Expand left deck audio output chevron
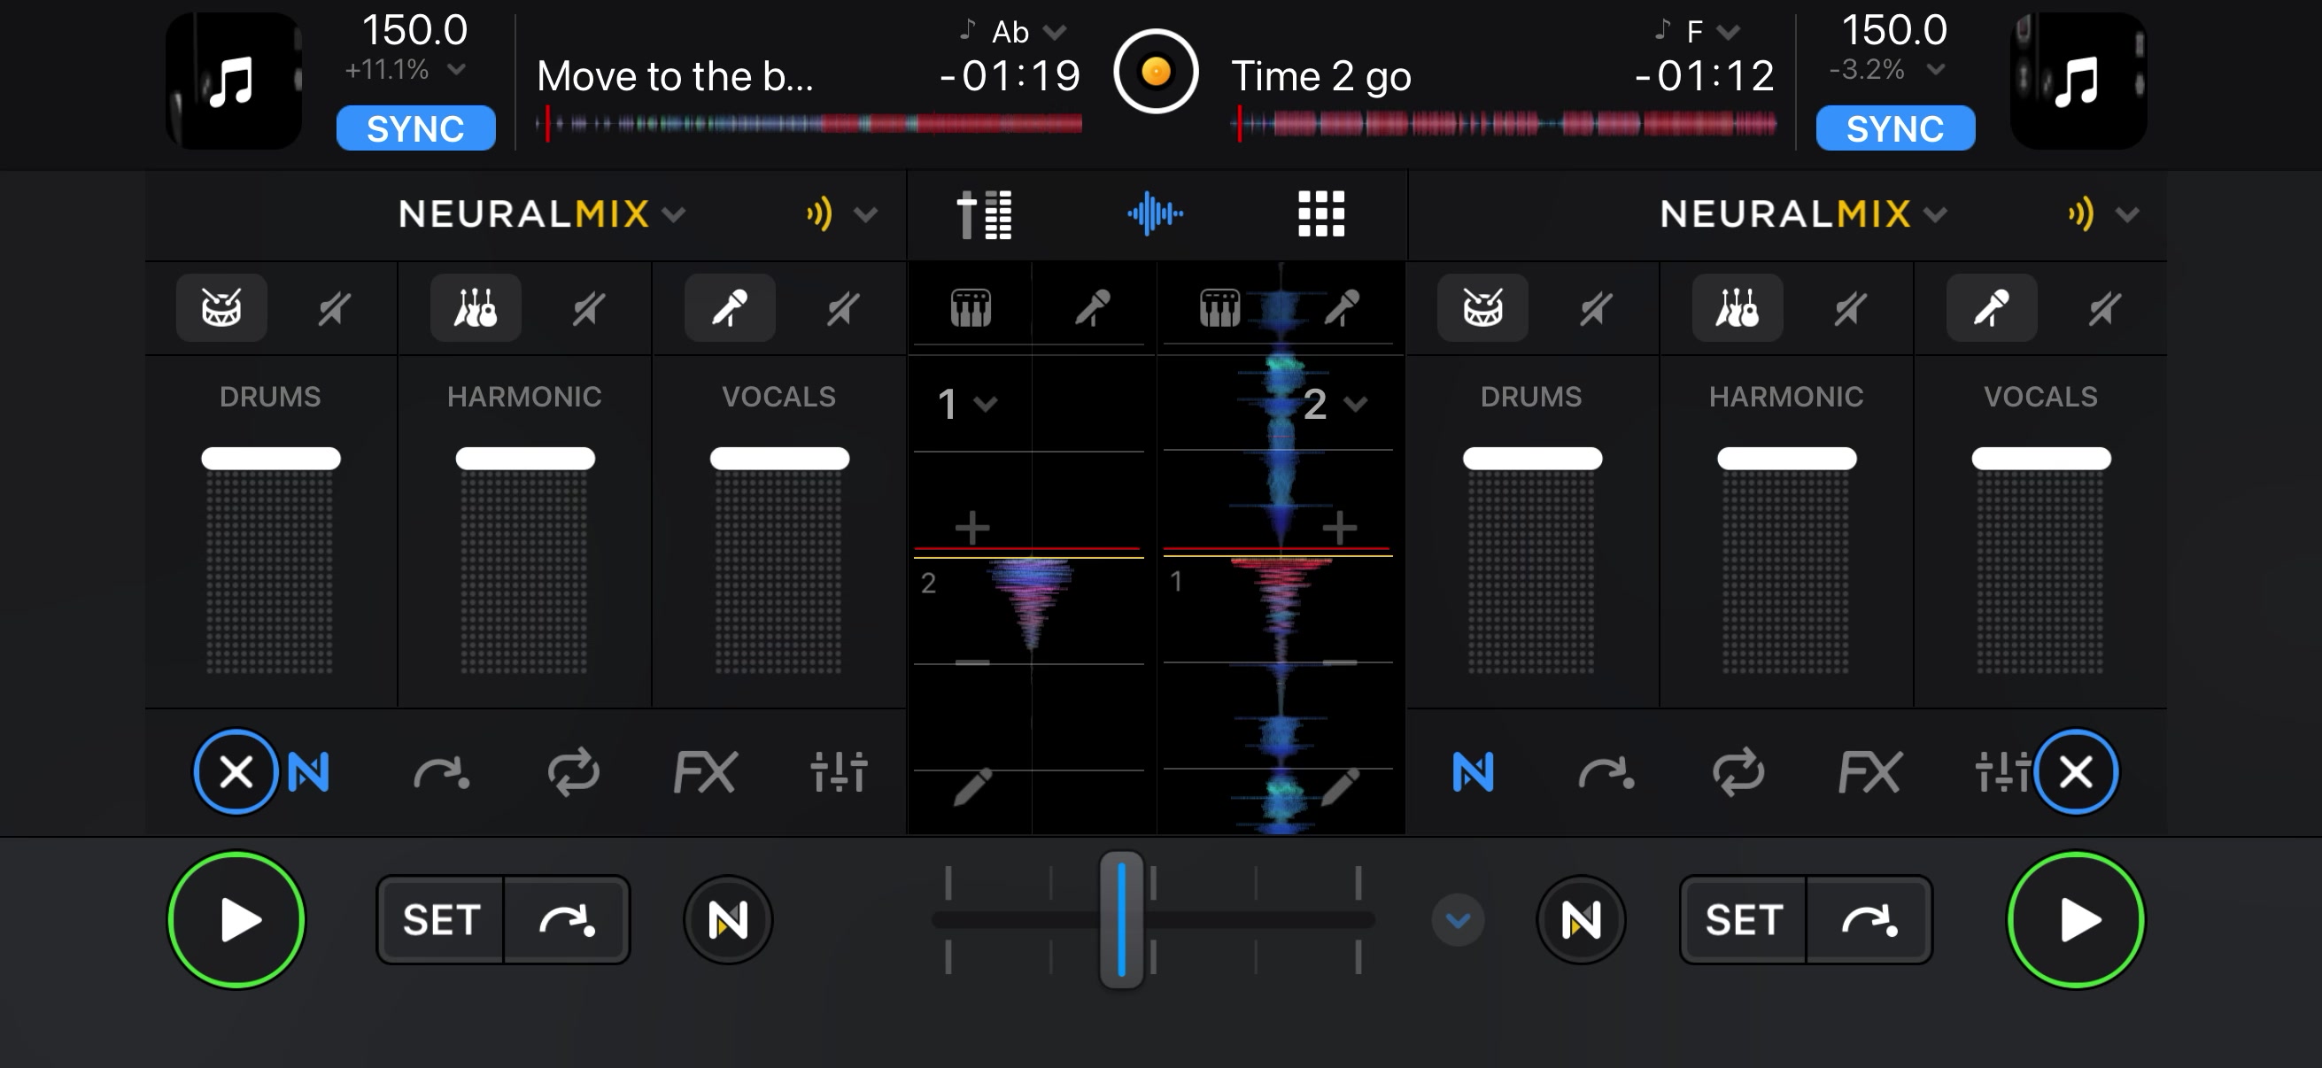This screenshot has width=2322, height=1068. point(865,214)
